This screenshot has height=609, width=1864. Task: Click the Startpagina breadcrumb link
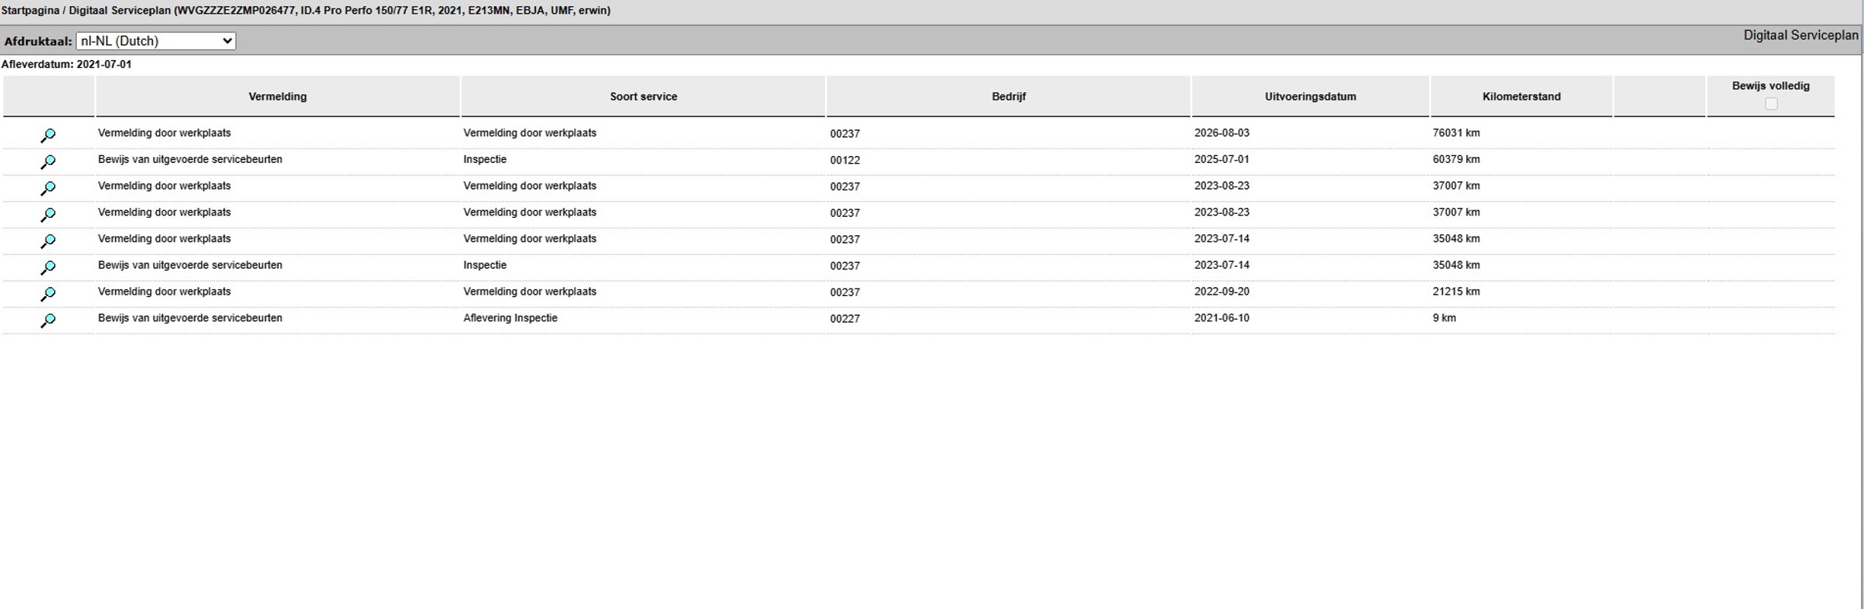[x=30, y=11]
